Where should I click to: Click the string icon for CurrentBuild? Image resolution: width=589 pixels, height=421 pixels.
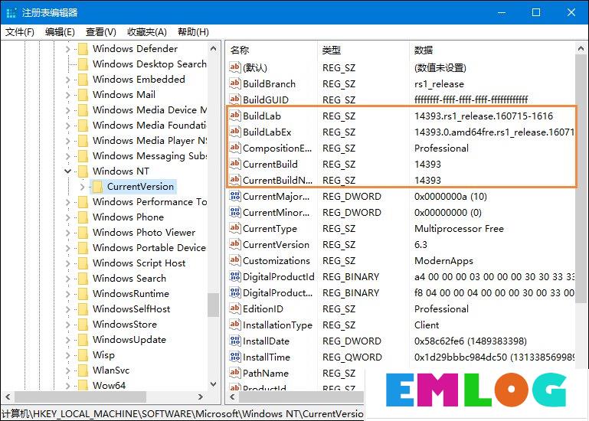235,164
